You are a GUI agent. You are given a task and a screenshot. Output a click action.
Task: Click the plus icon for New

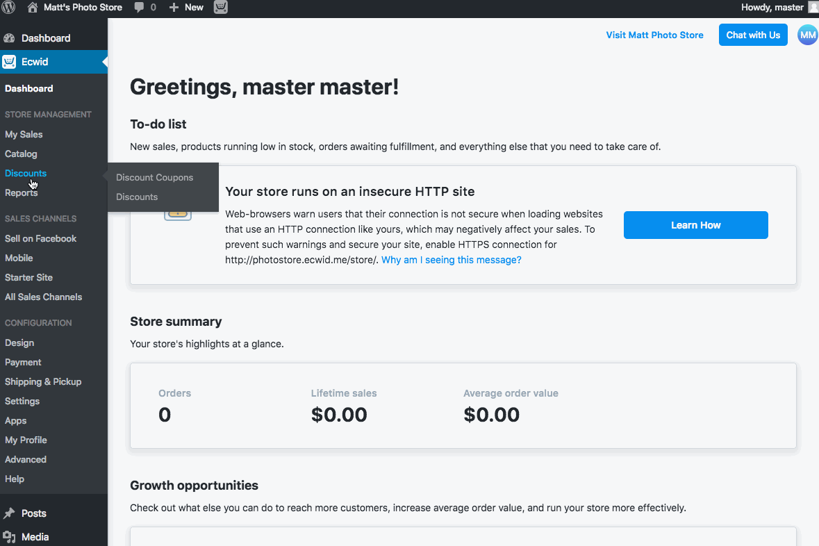click(174, 8)
